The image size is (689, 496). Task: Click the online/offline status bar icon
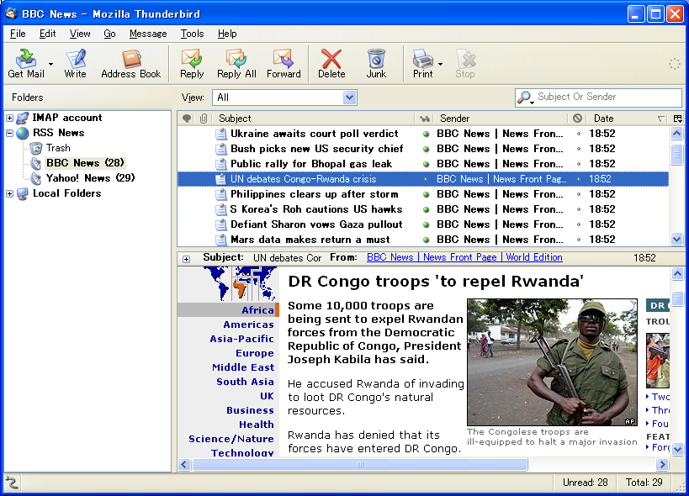tap(12, 483)
